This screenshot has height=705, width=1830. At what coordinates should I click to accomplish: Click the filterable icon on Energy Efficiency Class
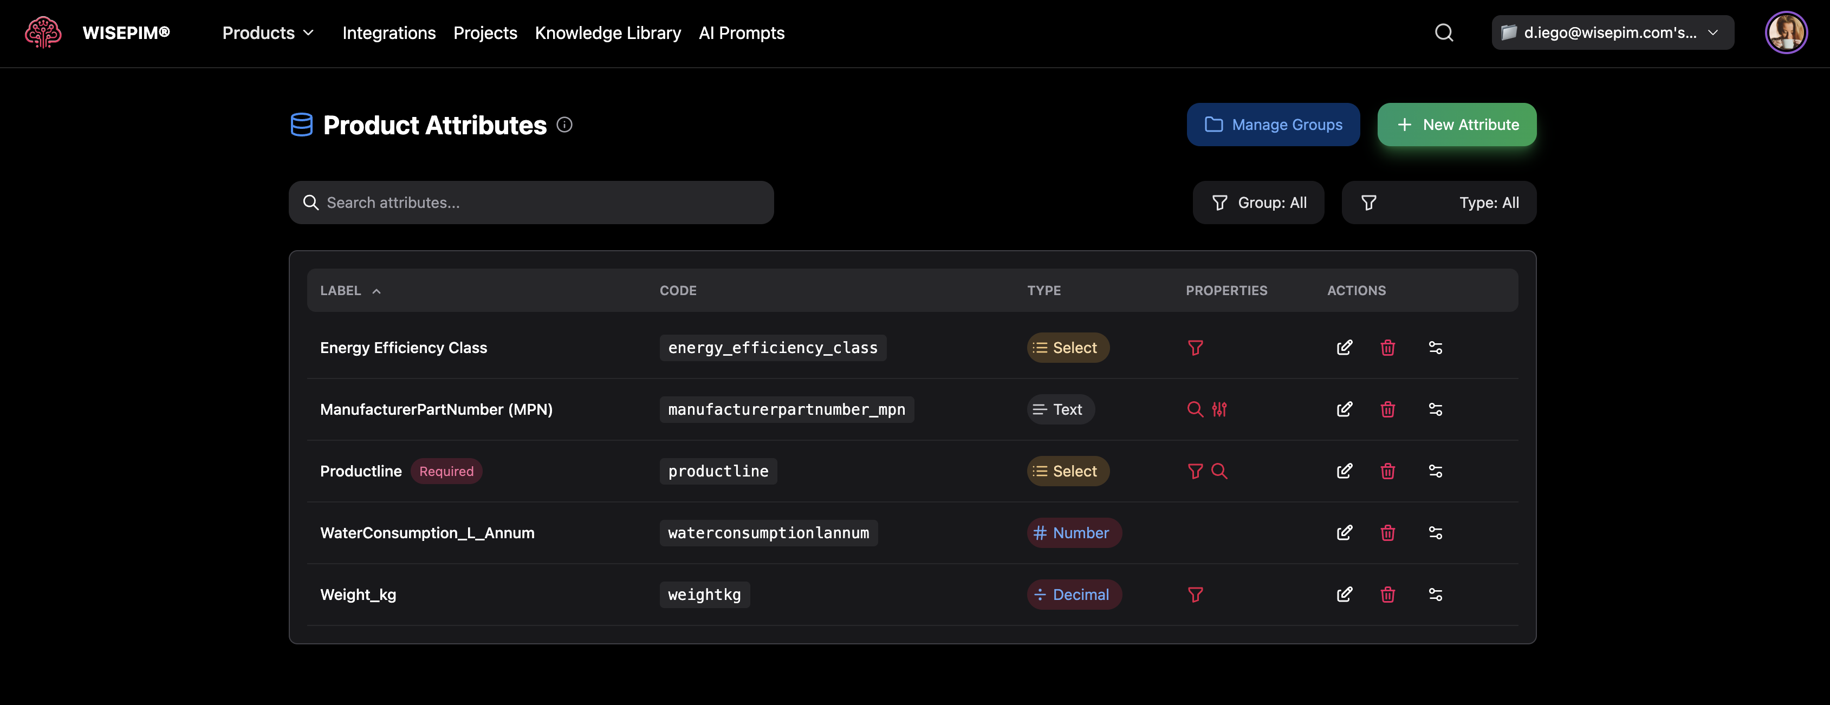[x=1195, y=347]
